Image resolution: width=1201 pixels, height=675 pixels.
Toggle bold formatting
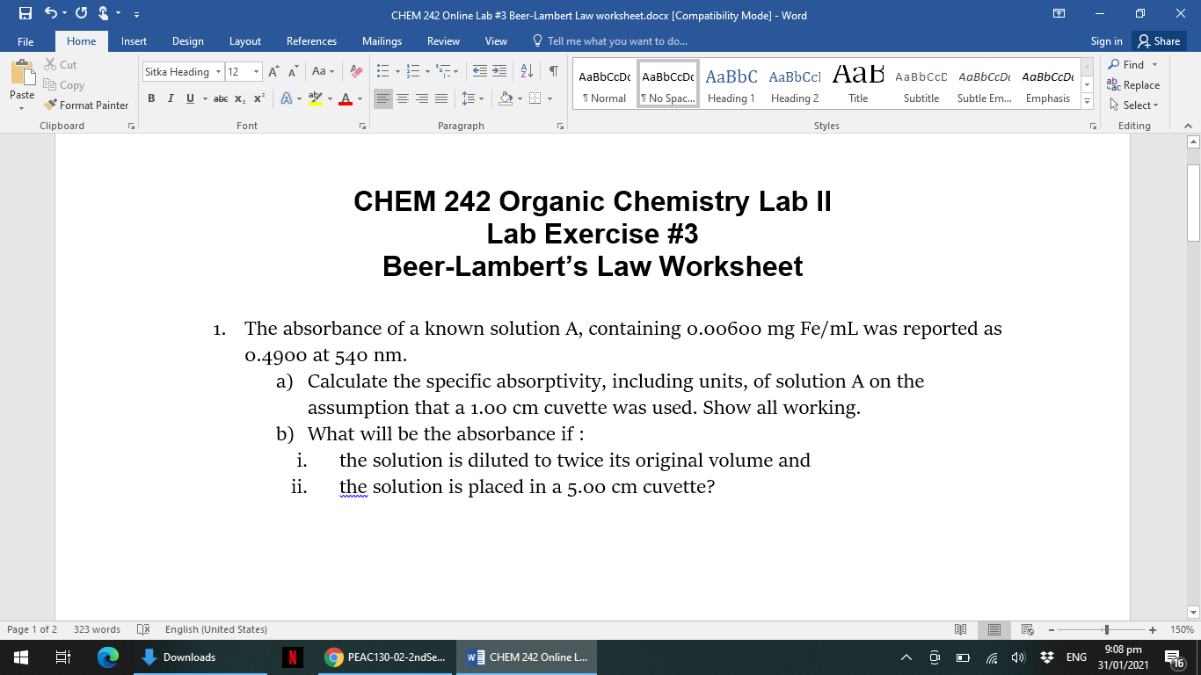tap(151, 99)
